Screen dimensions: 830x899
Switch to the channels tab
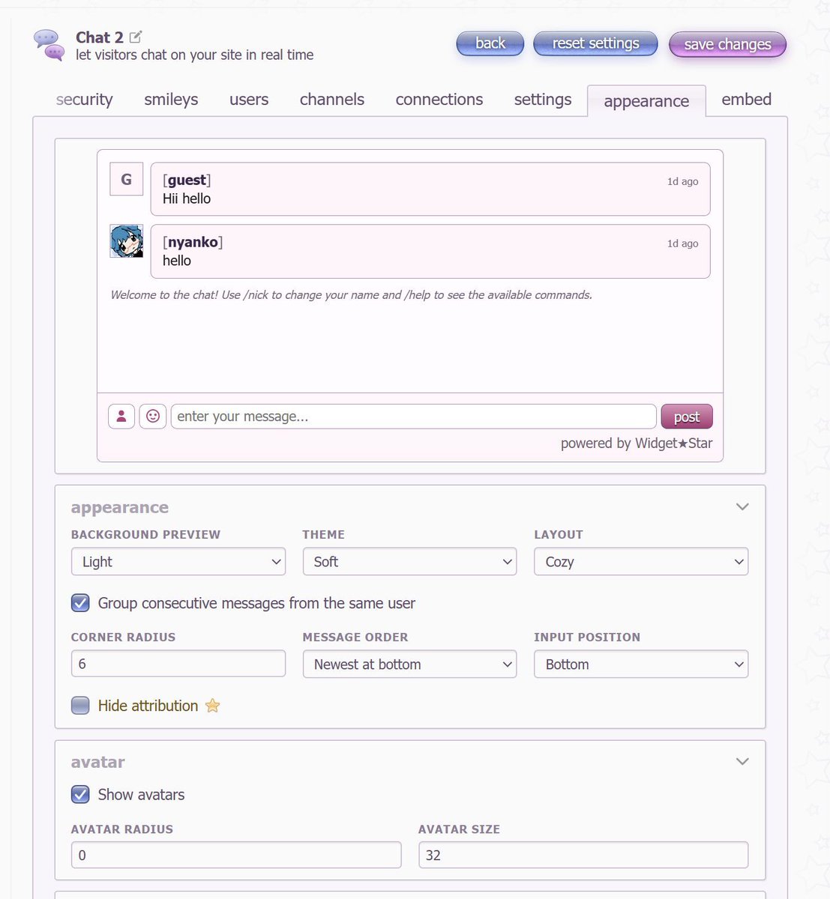point(332,100)
